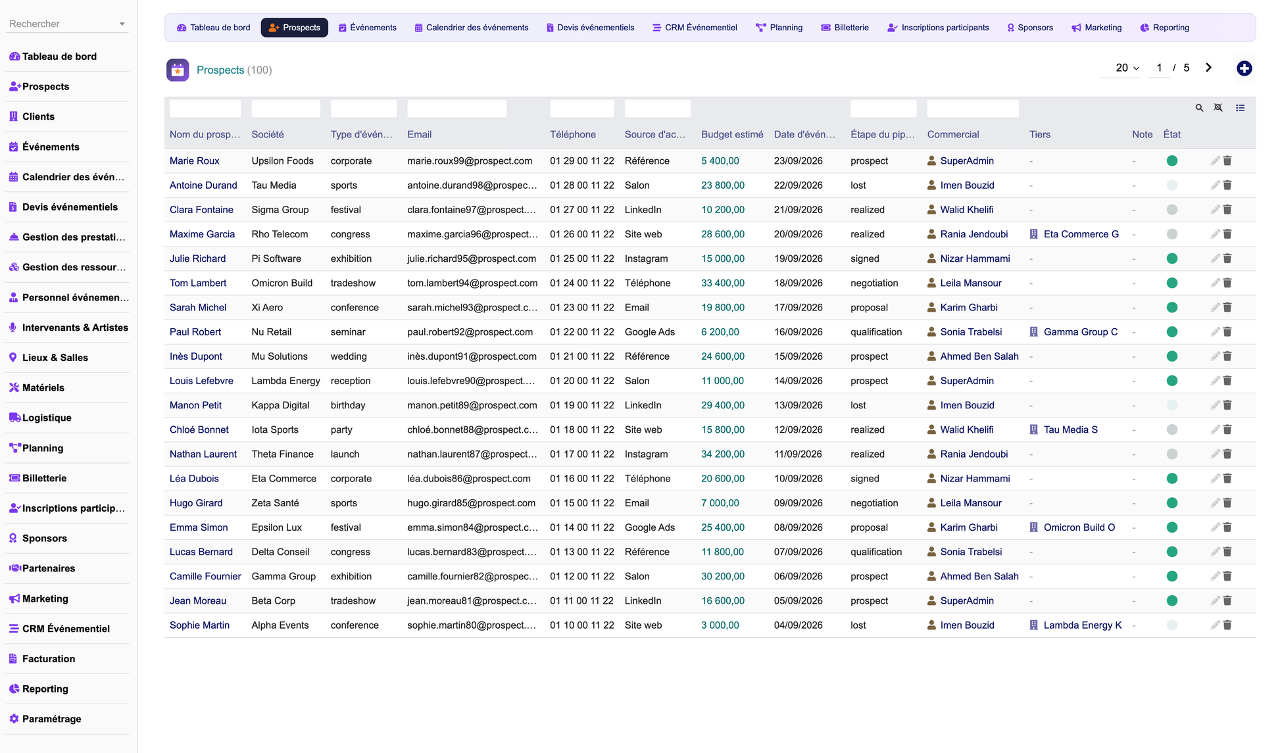Filter by Nom du prospect field
Viewport: 1280px width, 753px height.
click(x=205, y=109)
